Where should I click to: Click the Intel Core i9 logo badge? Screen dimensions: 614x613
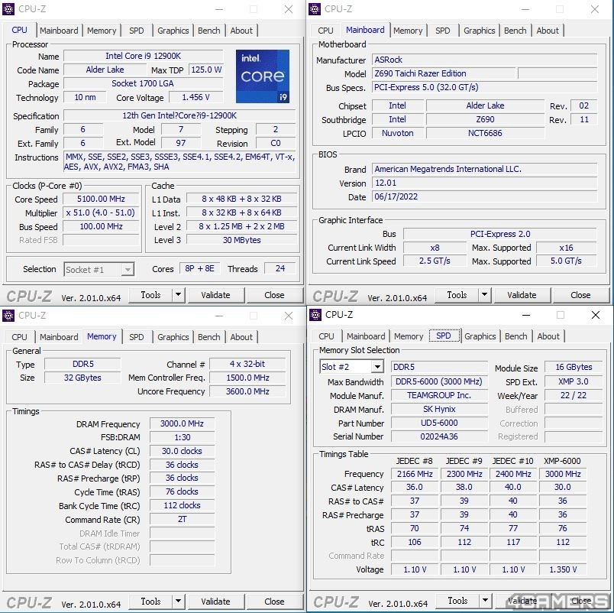[x=262, y=76]
